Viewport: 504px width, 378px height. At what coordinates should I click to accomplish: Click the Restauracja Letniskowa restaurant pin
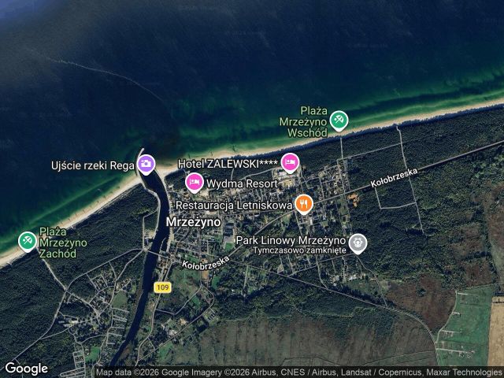point(304,204)
